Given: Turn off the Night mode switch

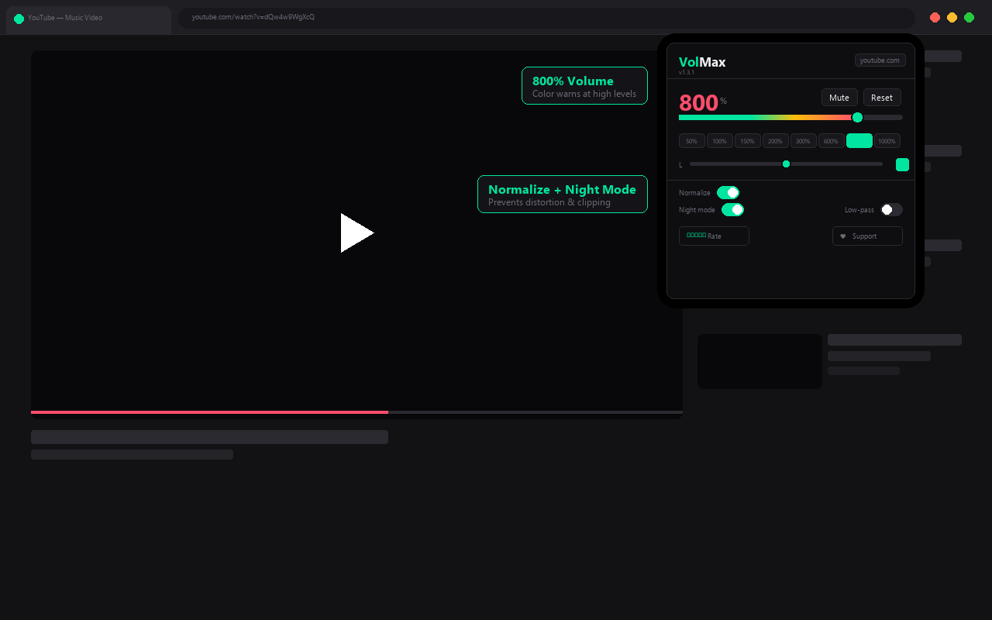Looking at the screenshot, I should (x=732, y=209).
